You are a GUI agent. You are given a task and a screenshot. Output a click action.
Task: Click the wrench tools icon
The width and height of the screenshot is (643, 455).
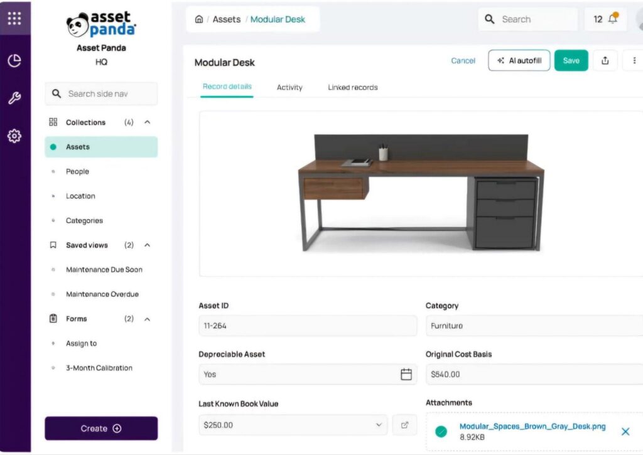click(14, 98)
